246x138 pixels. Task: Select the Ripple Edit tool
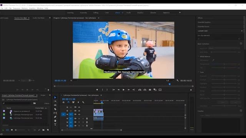55,105
